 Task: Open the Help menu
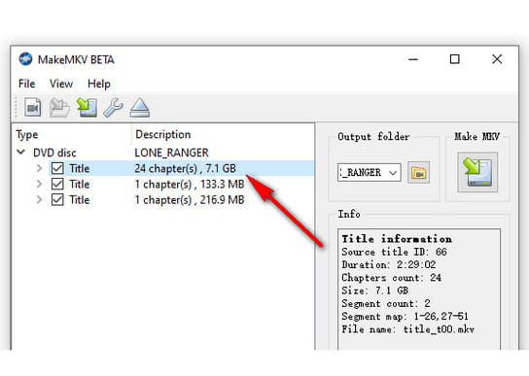99,84
